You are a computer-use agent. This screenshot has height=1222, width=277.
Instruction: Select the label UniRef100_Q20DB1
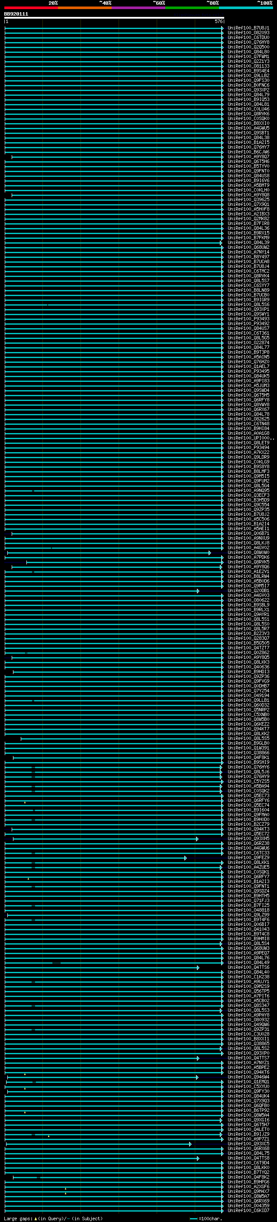(x=248, y=590)
